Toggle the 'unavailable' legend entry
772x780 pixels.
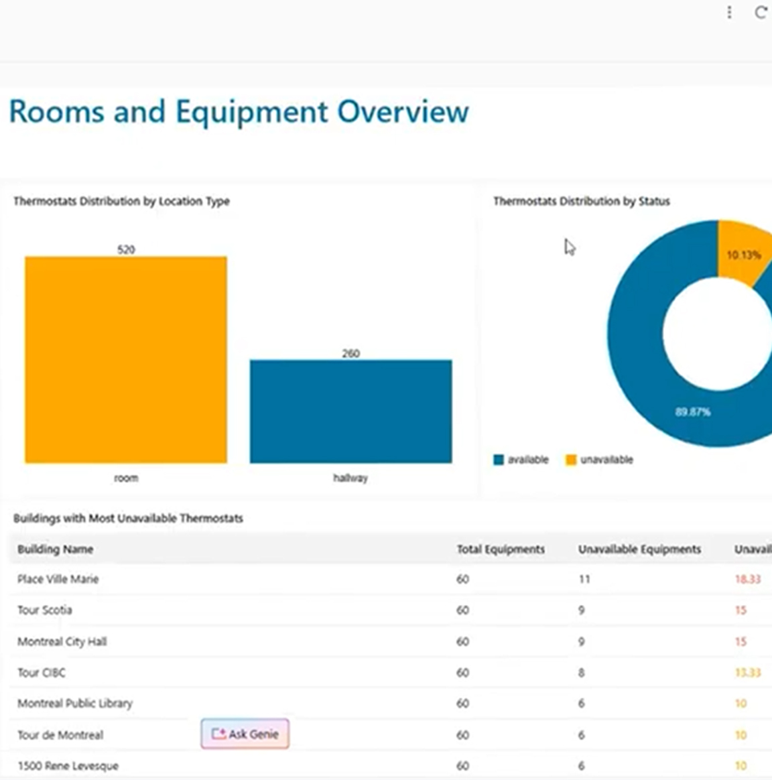pos(606,460)
